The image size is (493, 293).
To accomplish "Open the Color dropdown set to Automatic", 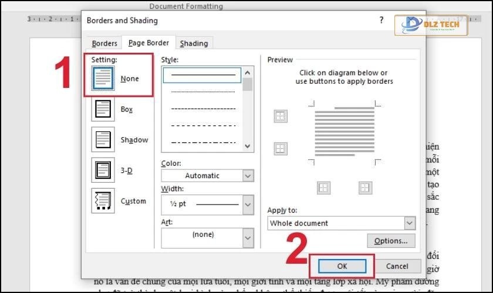I will pyautogui.click(x=248, y=176).
